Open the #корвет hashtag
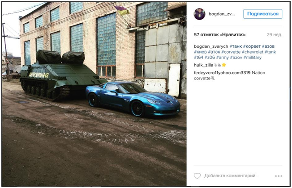The width and height of the screenshot is (292, 188). pos(252,46)
